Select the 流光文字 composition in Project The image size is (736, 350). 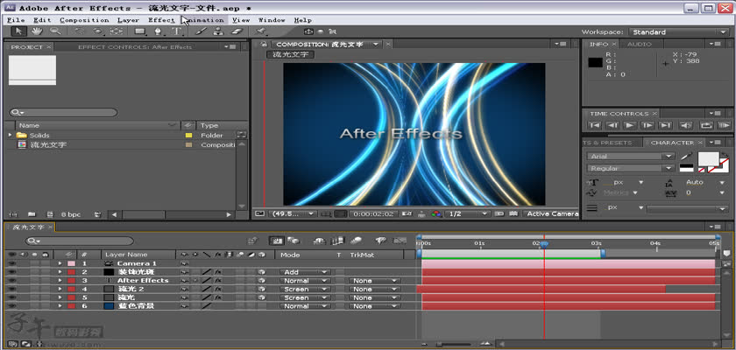pyautogui.click(x=48, y=144)
